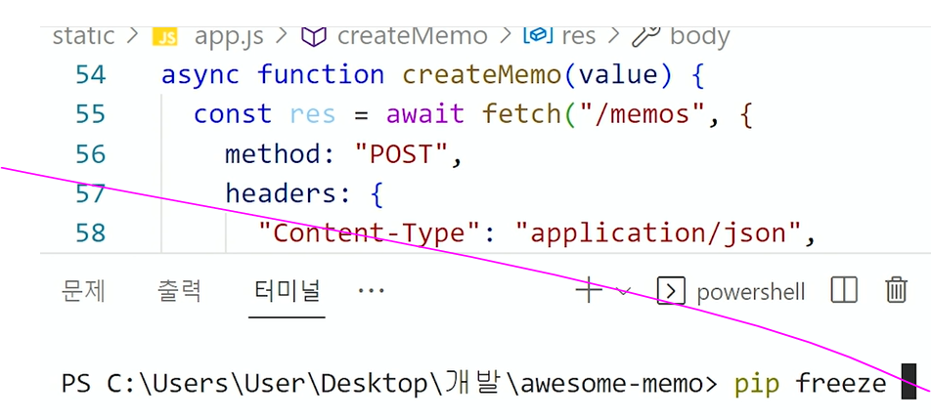
Task: Click the 'pip' command in terminal
Action: pyautogui.click(x=757, y=385)
